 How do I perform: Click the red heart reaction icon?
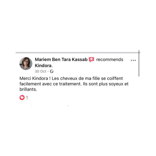click(x=22, y=98)
